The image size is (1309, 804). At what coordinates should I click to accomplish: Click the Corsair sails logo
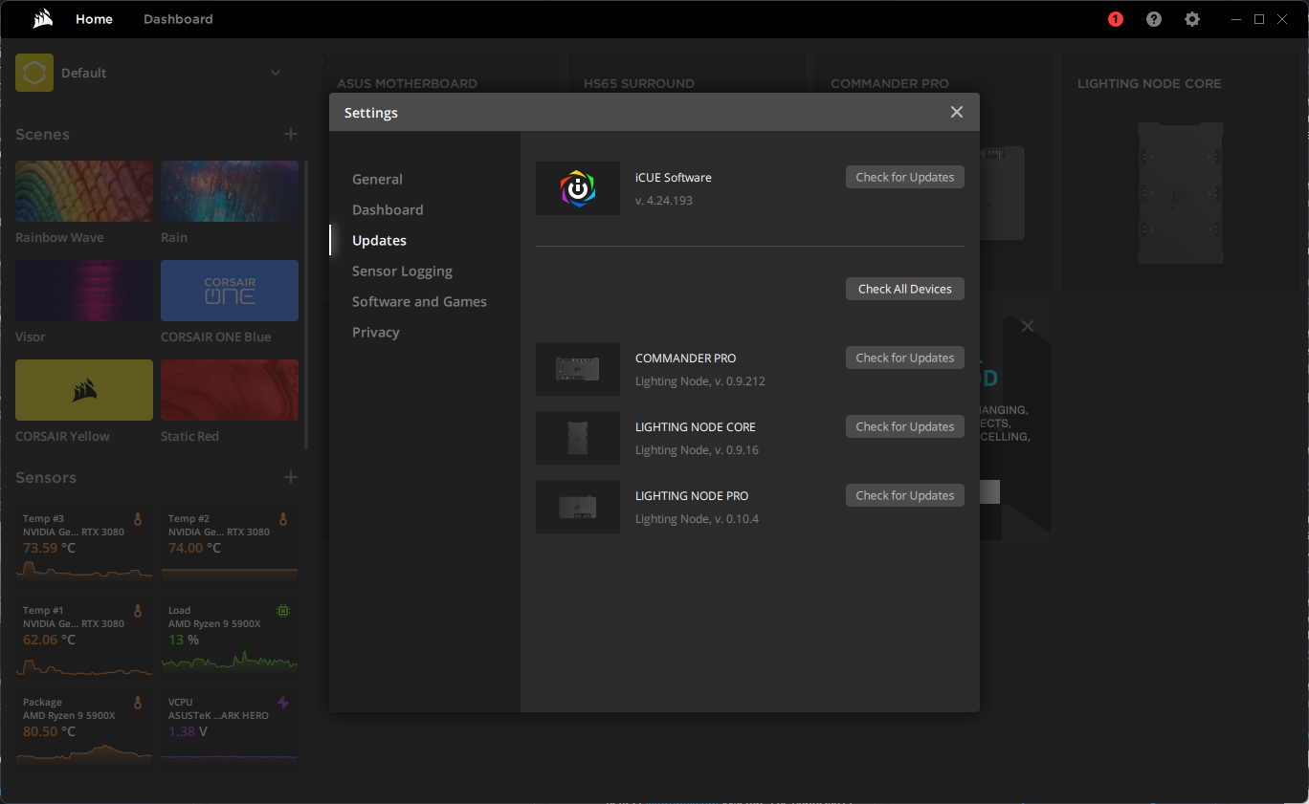coord(42,19)
